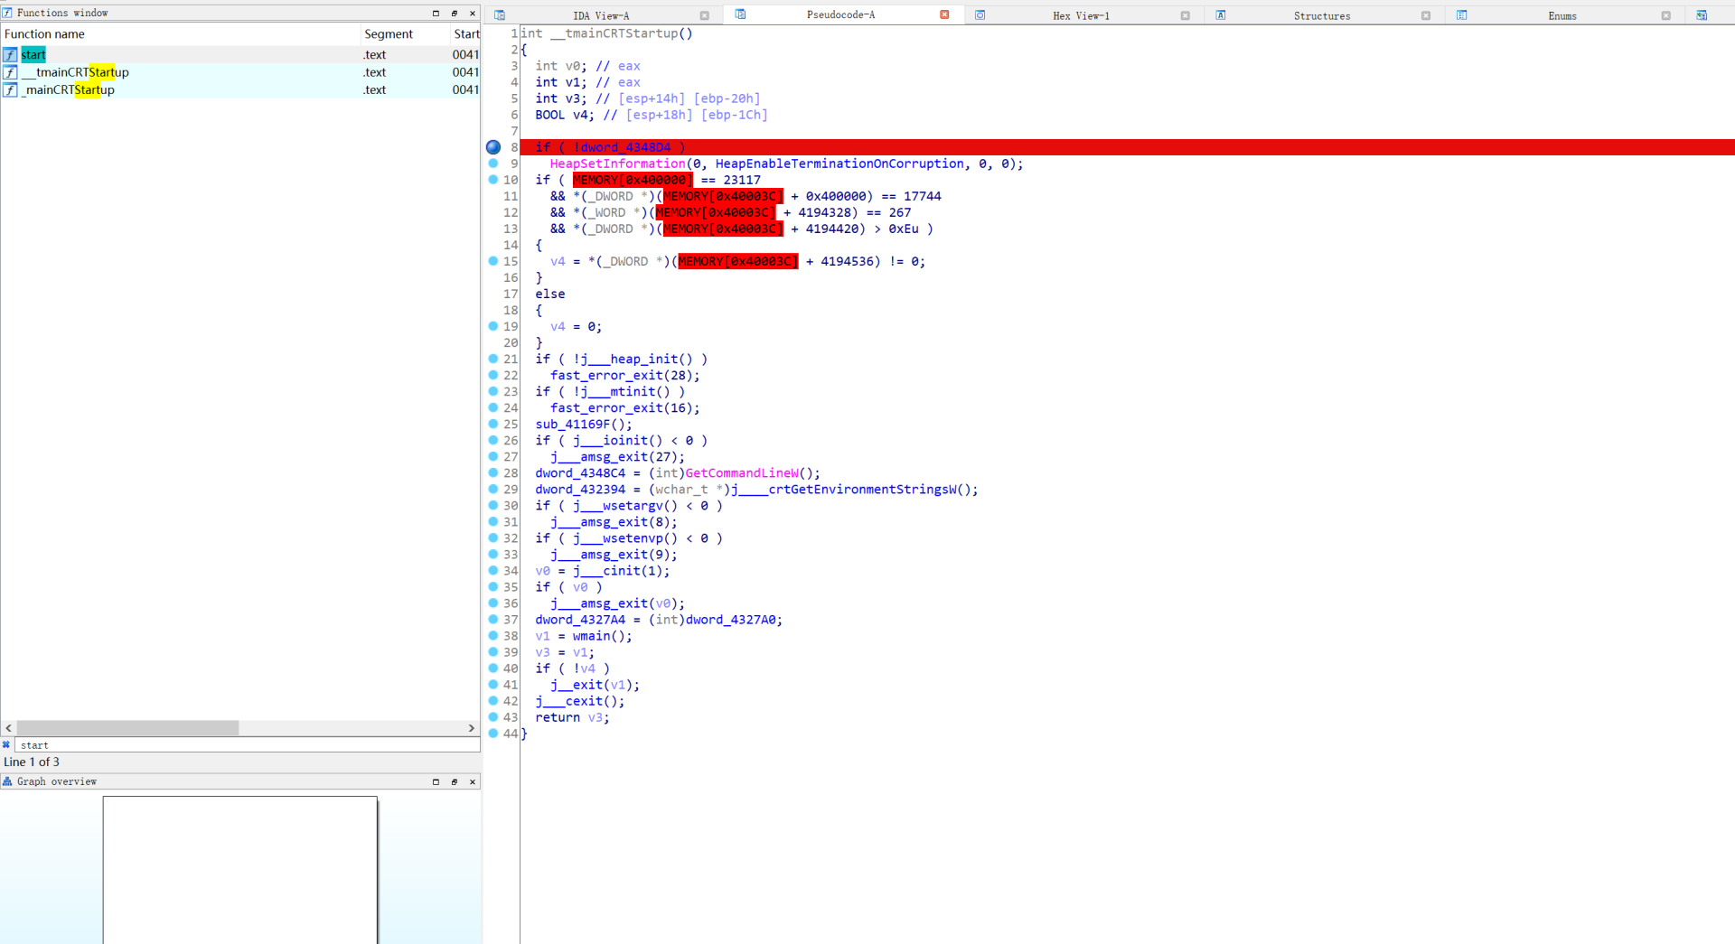Switch to the IDA View-A tab
The width and height of the screenshot is (1735, 944).
600,15
